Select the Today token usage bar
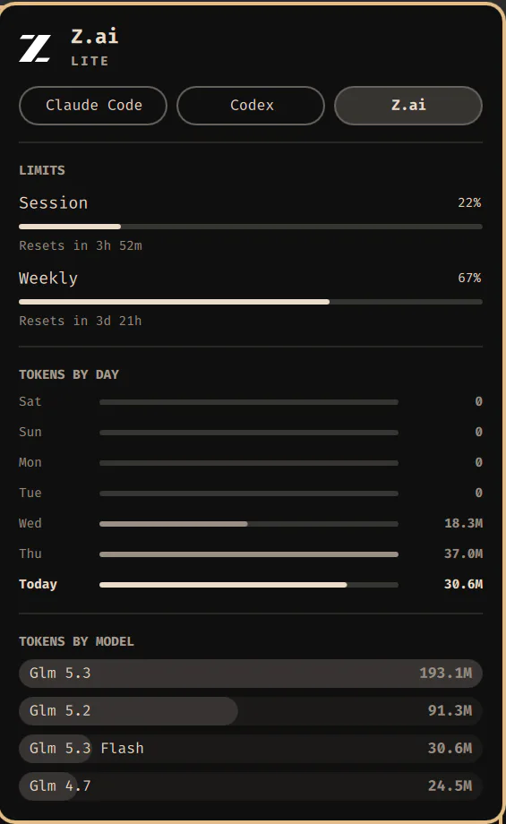This screenshot has height=824, width=506. click(x=249, y=585)
